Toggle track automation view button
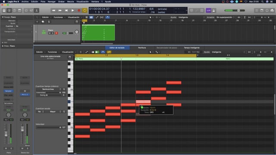The image size is (276, 155). point(97,17)
